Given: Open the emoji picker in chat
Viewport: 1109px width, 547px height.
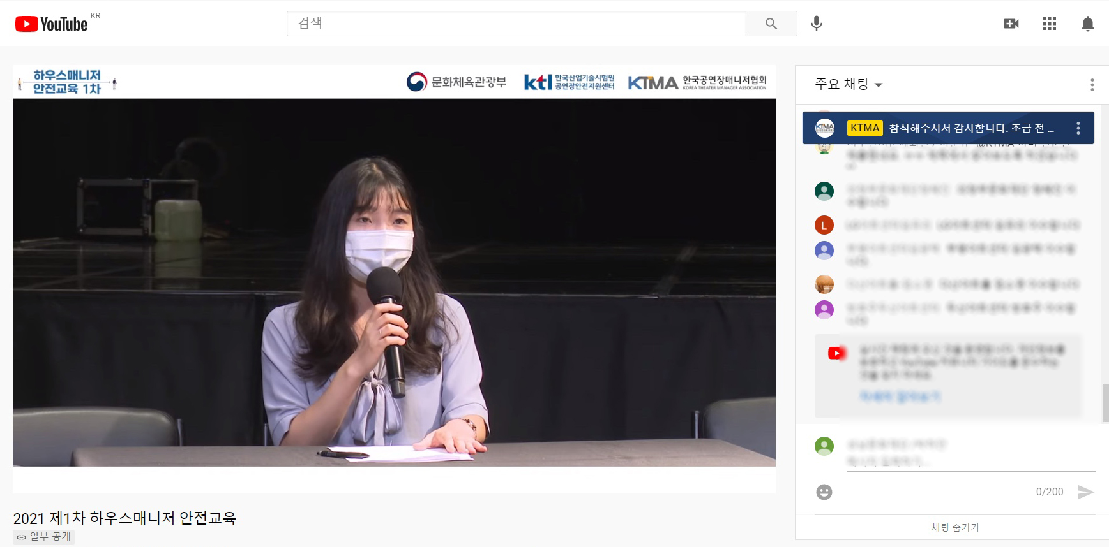Looking at the screenshot, I should 824,492.
